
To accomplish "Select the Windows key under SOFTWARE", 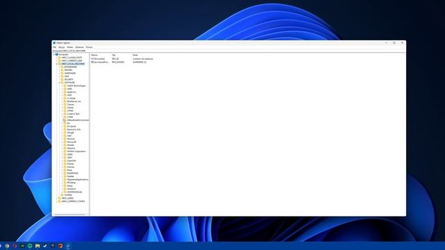I will click(x=72, y=189).
